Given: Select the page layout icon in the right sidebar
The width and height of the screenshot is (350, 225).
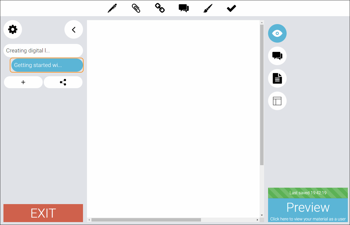Looking at the screenshot, I should [x=277, y=101].
